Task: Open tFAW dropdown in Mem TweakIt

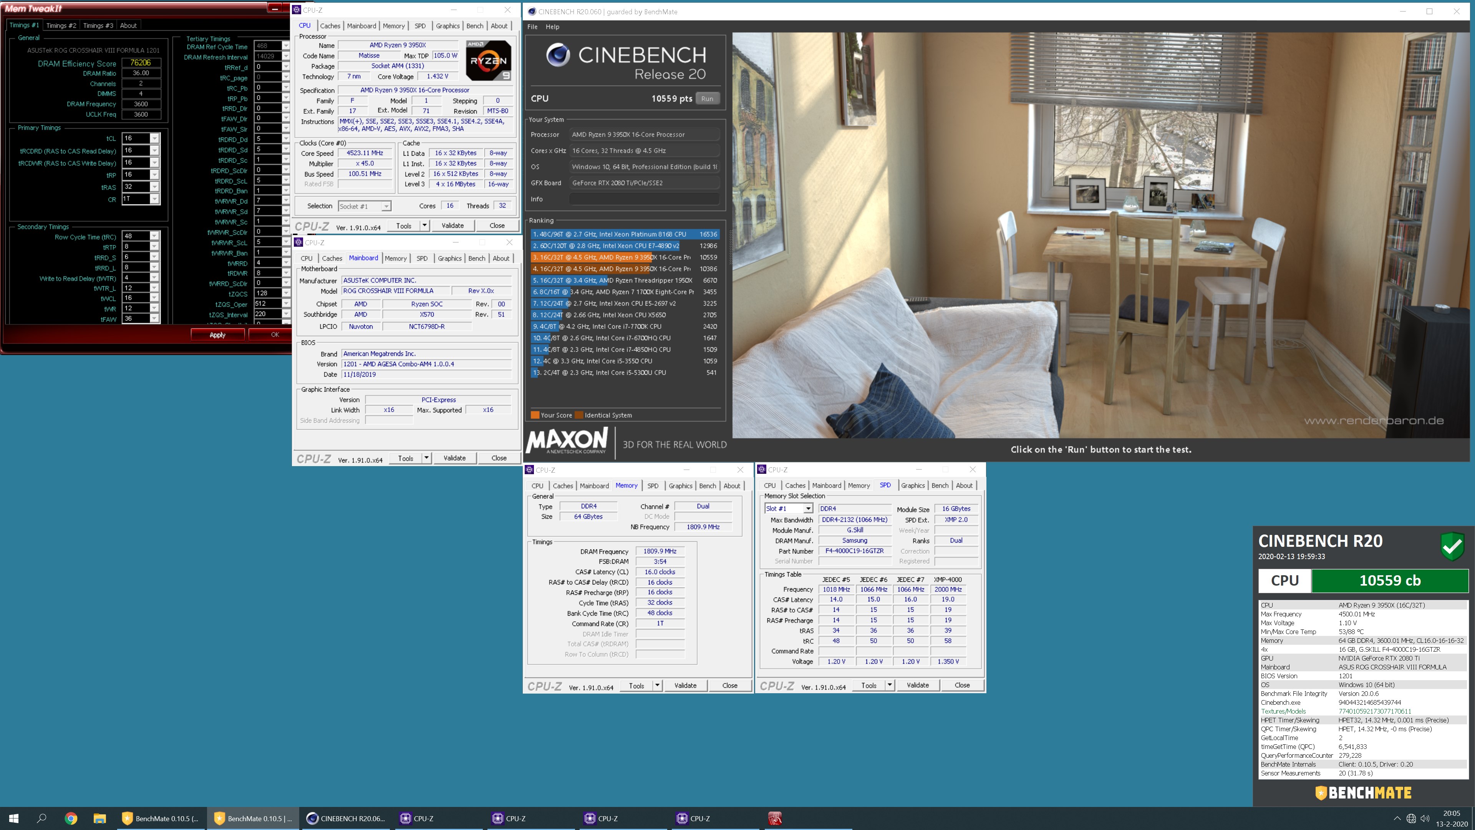Action: (154, 319)
